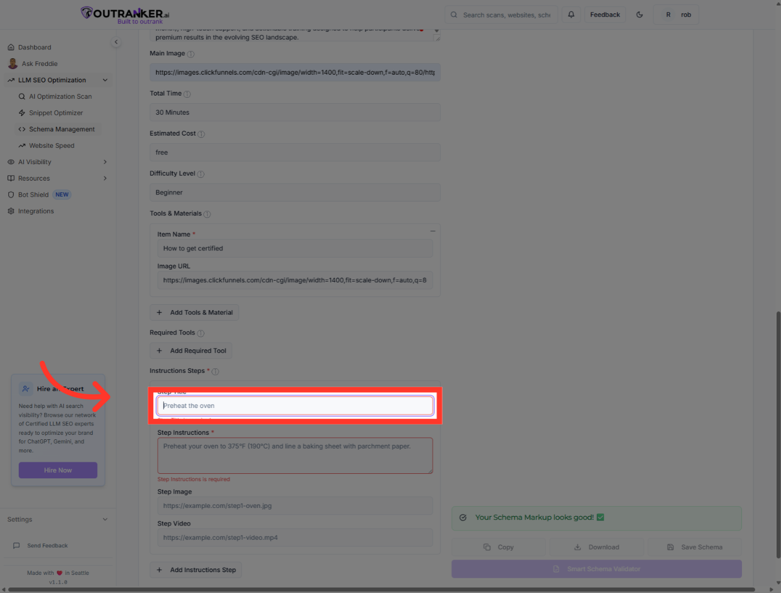781x593 pixels.
Task: Click the 'Step Instructions is required' error text
Action: pos(194,479)
